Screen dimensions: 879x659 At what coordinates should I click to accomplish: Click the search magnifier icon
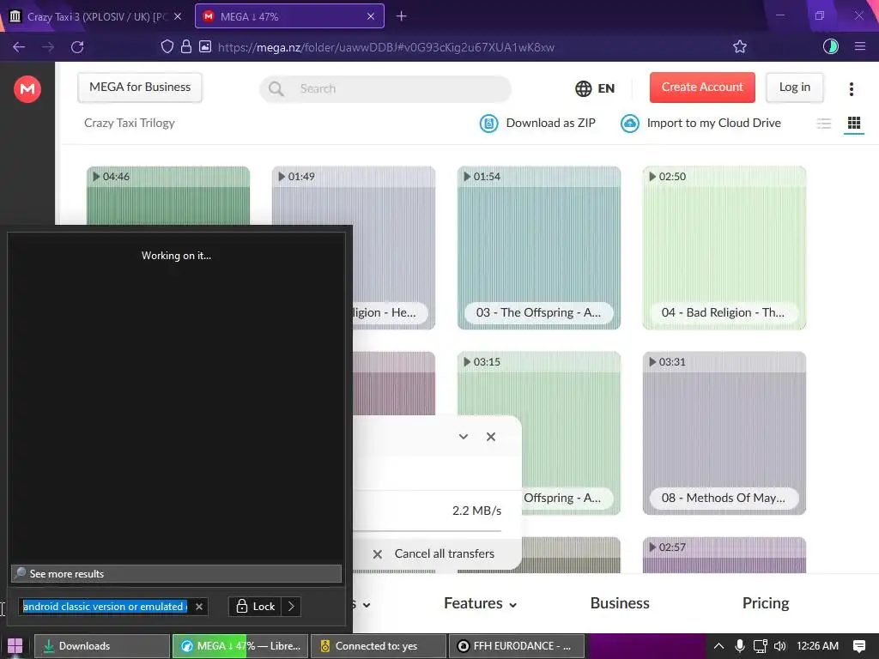276,88
